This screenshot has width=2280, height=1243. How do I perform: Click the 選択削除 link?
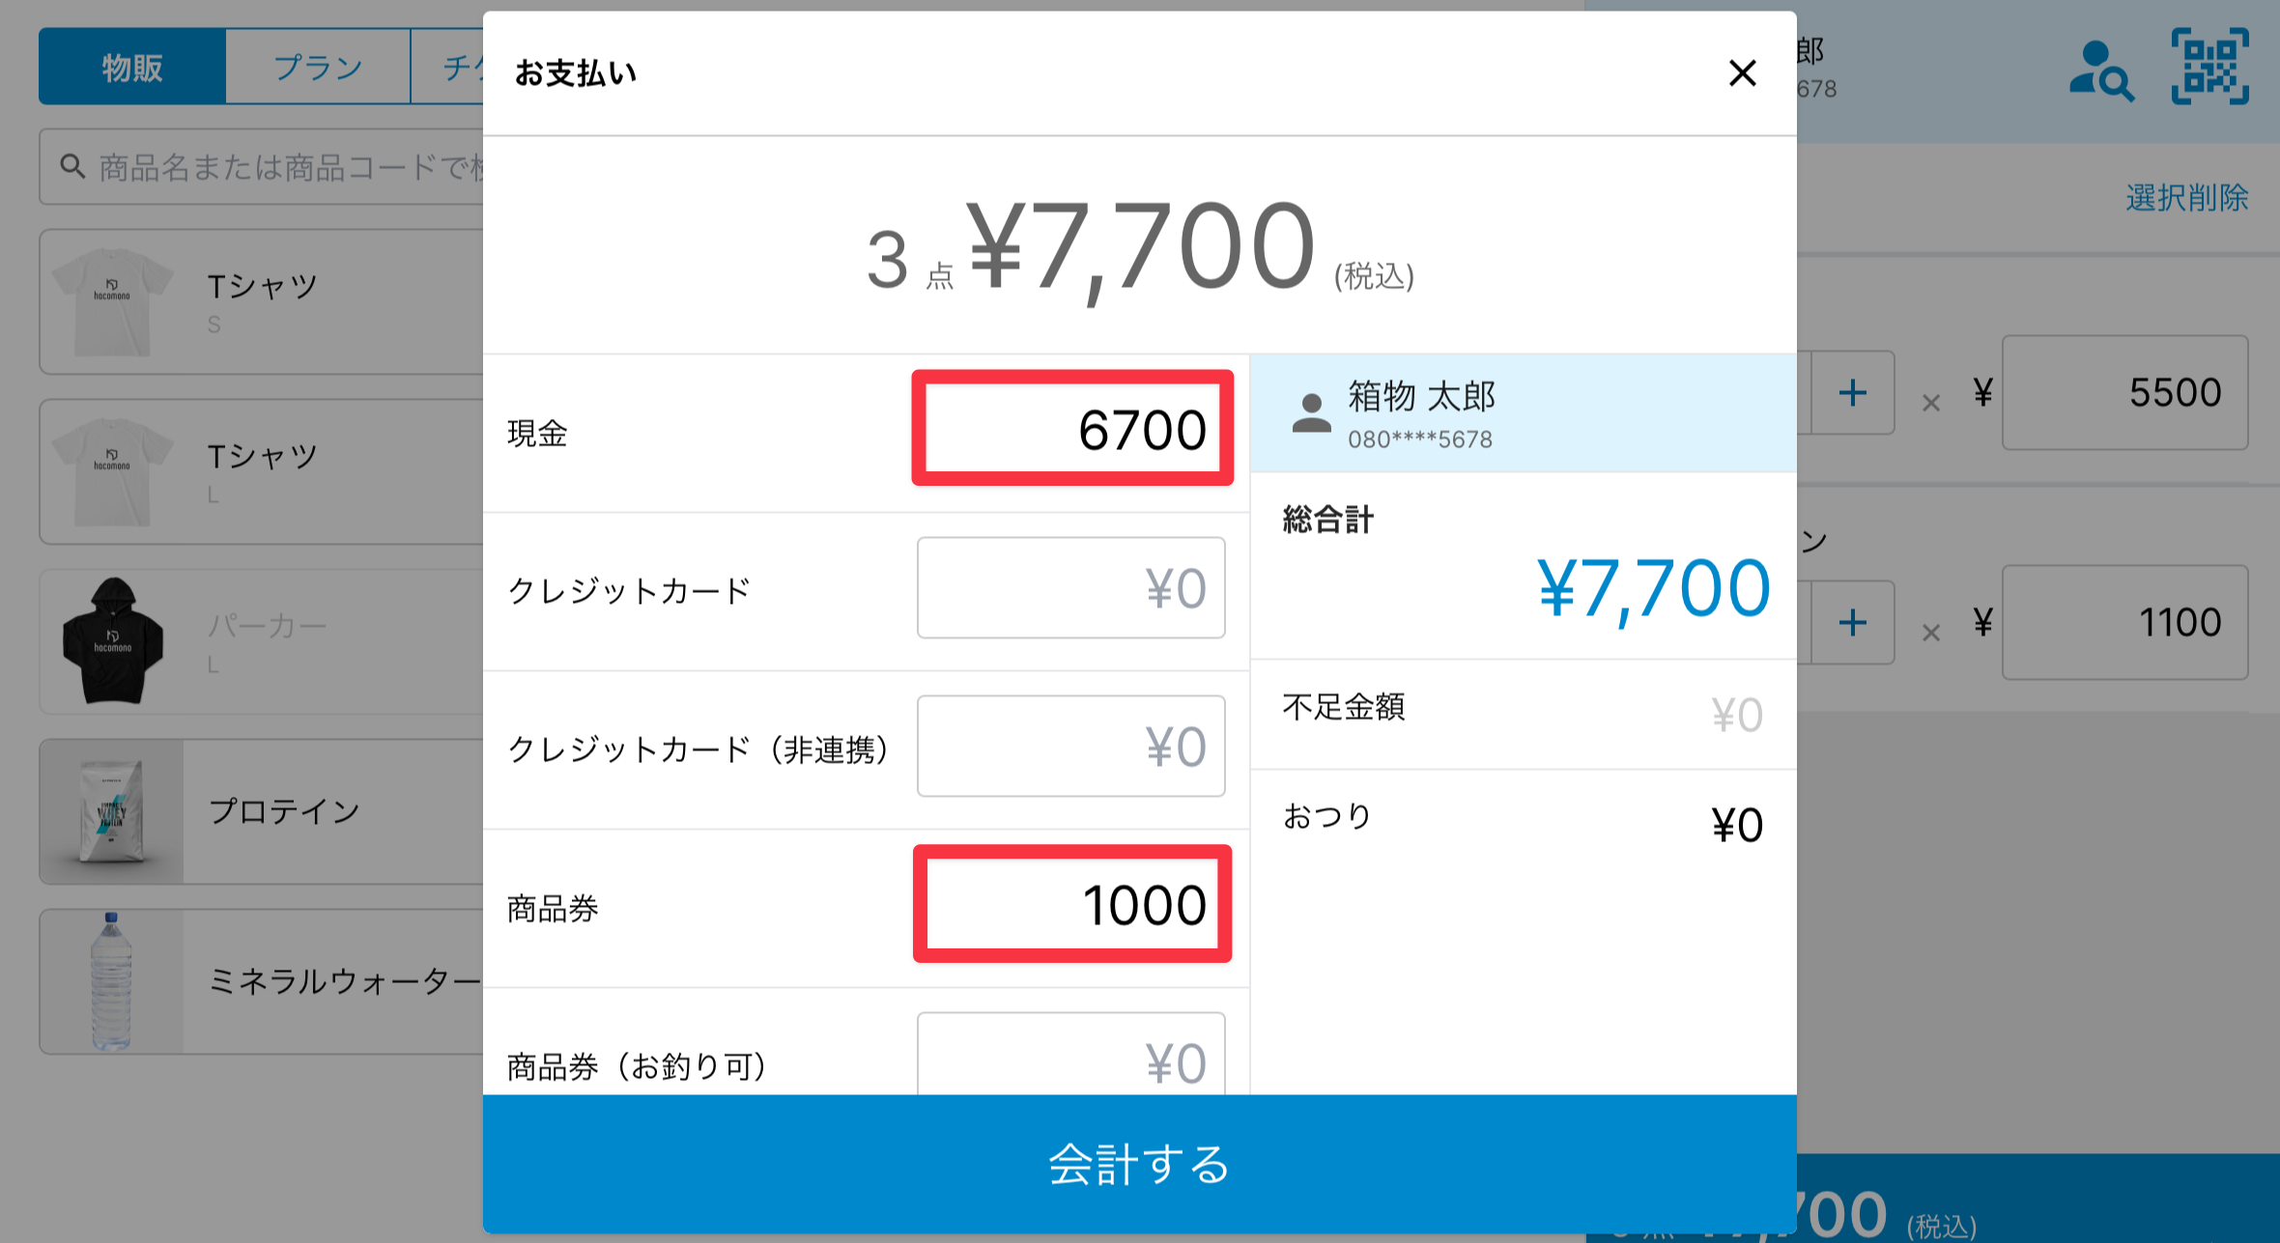point(2186,198)
